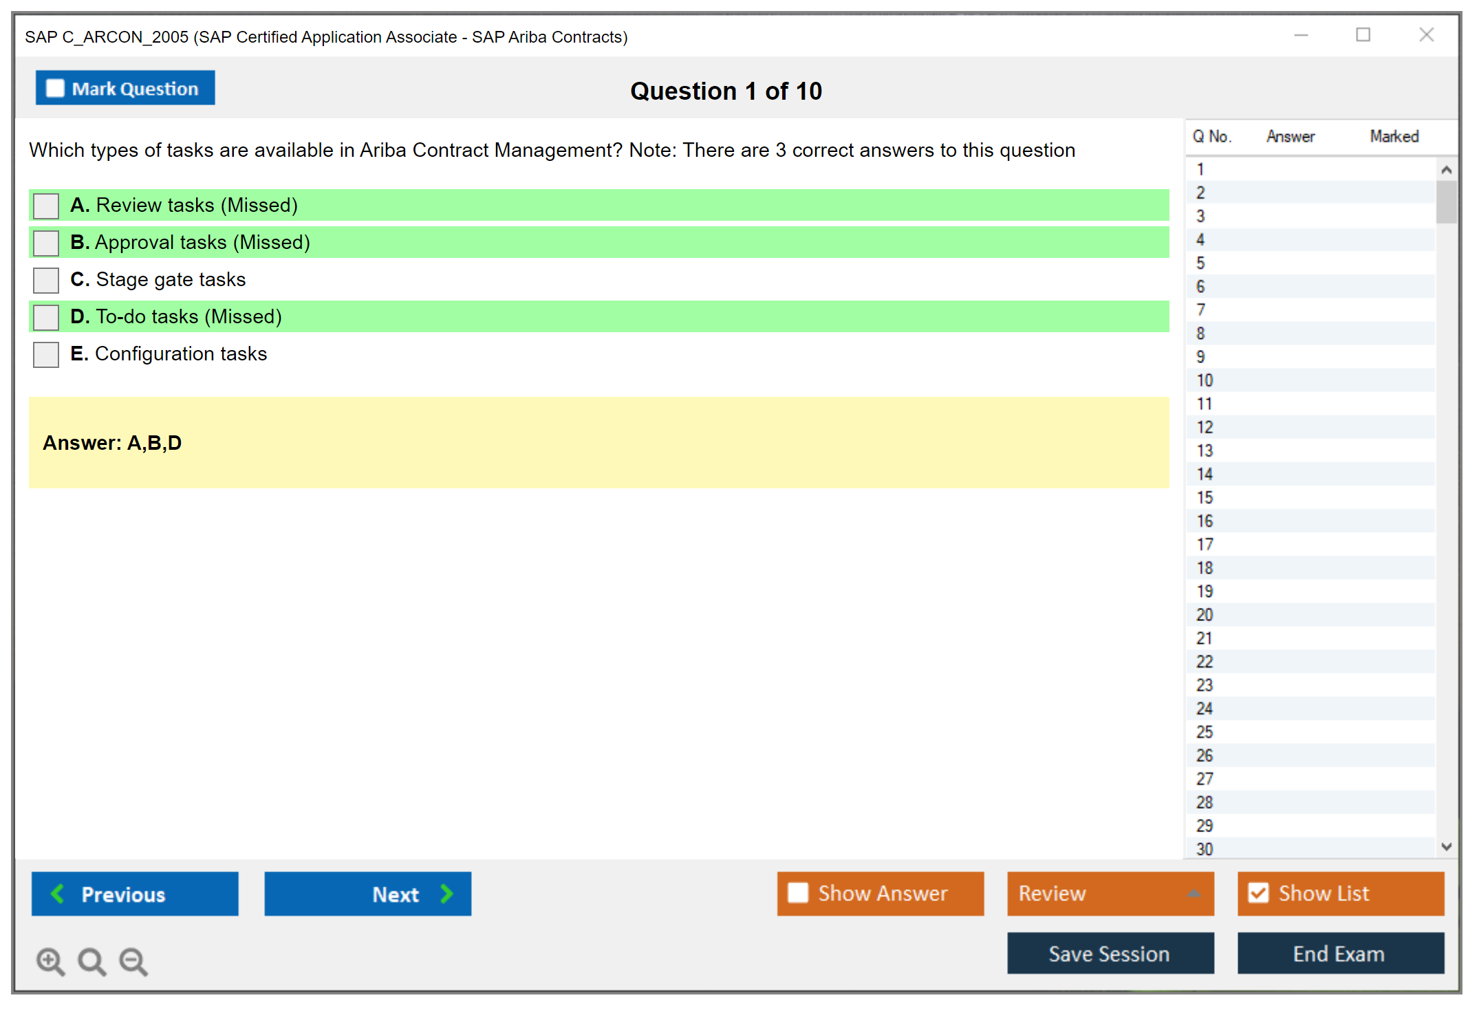Viewport: 1479px width, 1011px height.
Task: Check option C Stage gate tasks
Action: pos(46,280)
